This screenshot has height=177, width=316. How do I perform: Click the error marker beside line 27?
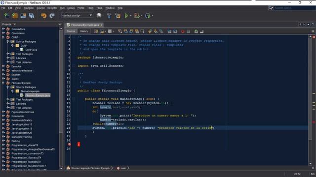69,144
